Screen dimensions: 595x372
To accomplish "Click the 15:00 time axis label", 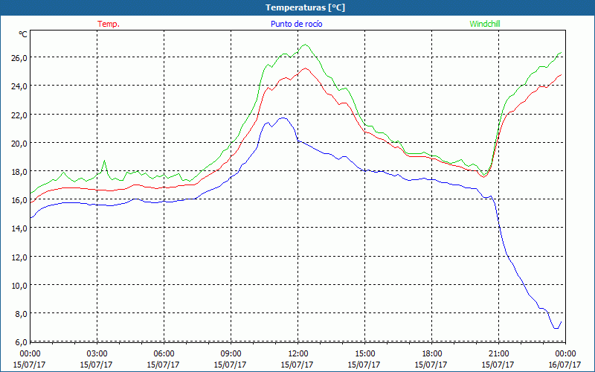I will pos(364,354).
